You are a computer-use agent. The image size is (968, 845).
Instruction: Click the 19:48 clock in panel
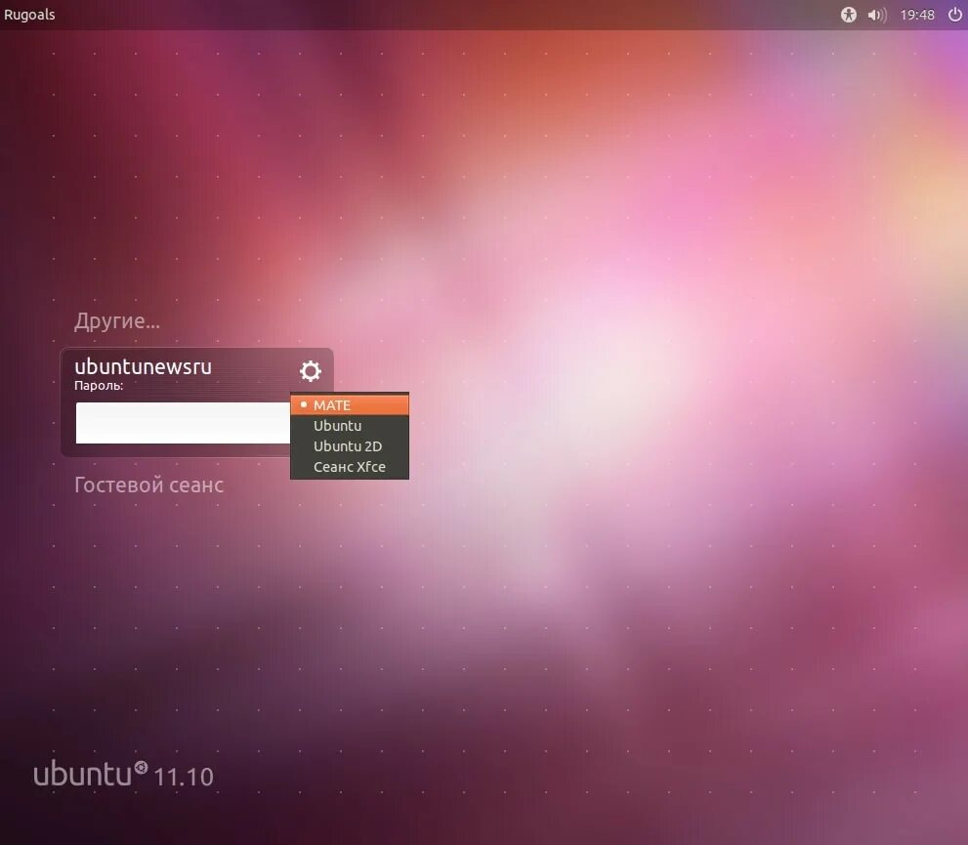[x=917, y=15]
